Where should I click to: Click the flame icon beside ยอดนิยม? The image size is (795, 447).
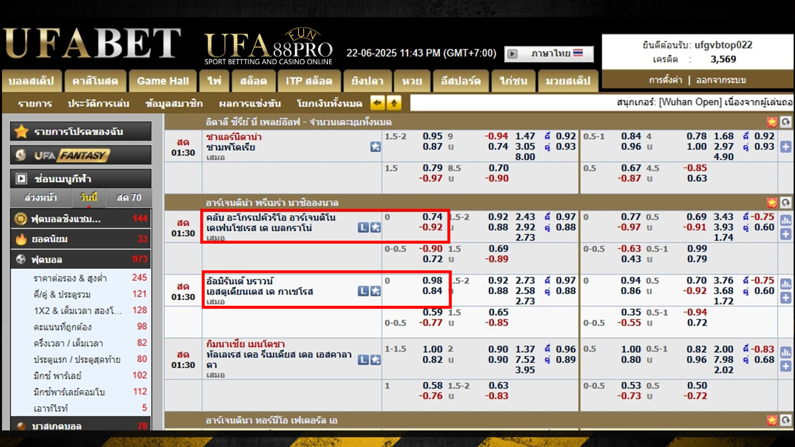tap(21, 239)
